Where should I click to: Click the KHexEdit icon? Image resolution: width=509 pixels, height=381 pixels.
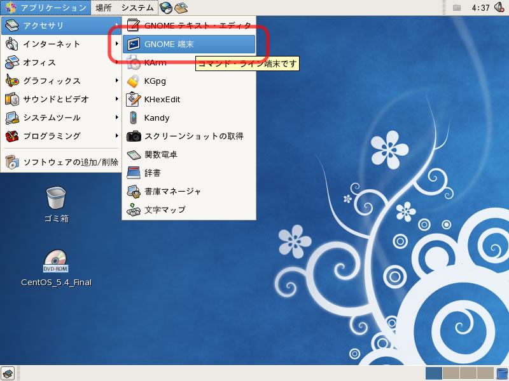pos(133,99)
